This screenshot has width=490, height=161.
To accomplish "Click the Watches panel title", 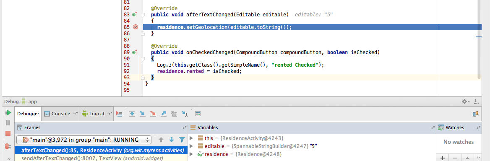I will coord(455,127).
